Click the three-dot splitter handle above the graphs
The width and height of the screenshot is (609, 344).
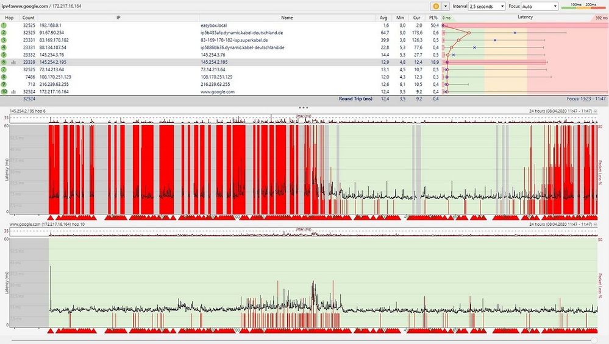304,107
